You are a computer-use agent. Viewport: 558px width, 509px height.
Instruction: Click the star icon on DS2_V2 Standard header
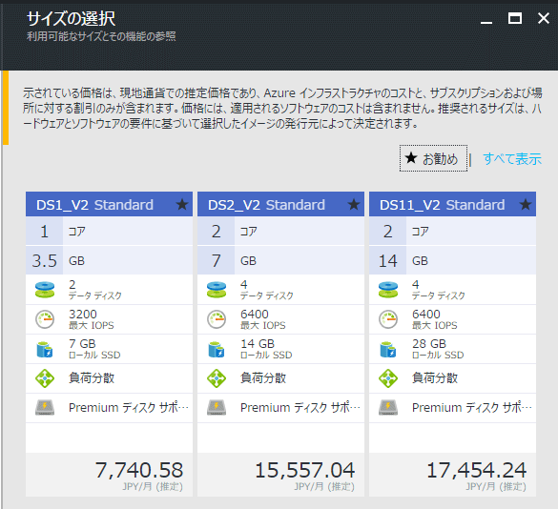click(x=353, y=205)
